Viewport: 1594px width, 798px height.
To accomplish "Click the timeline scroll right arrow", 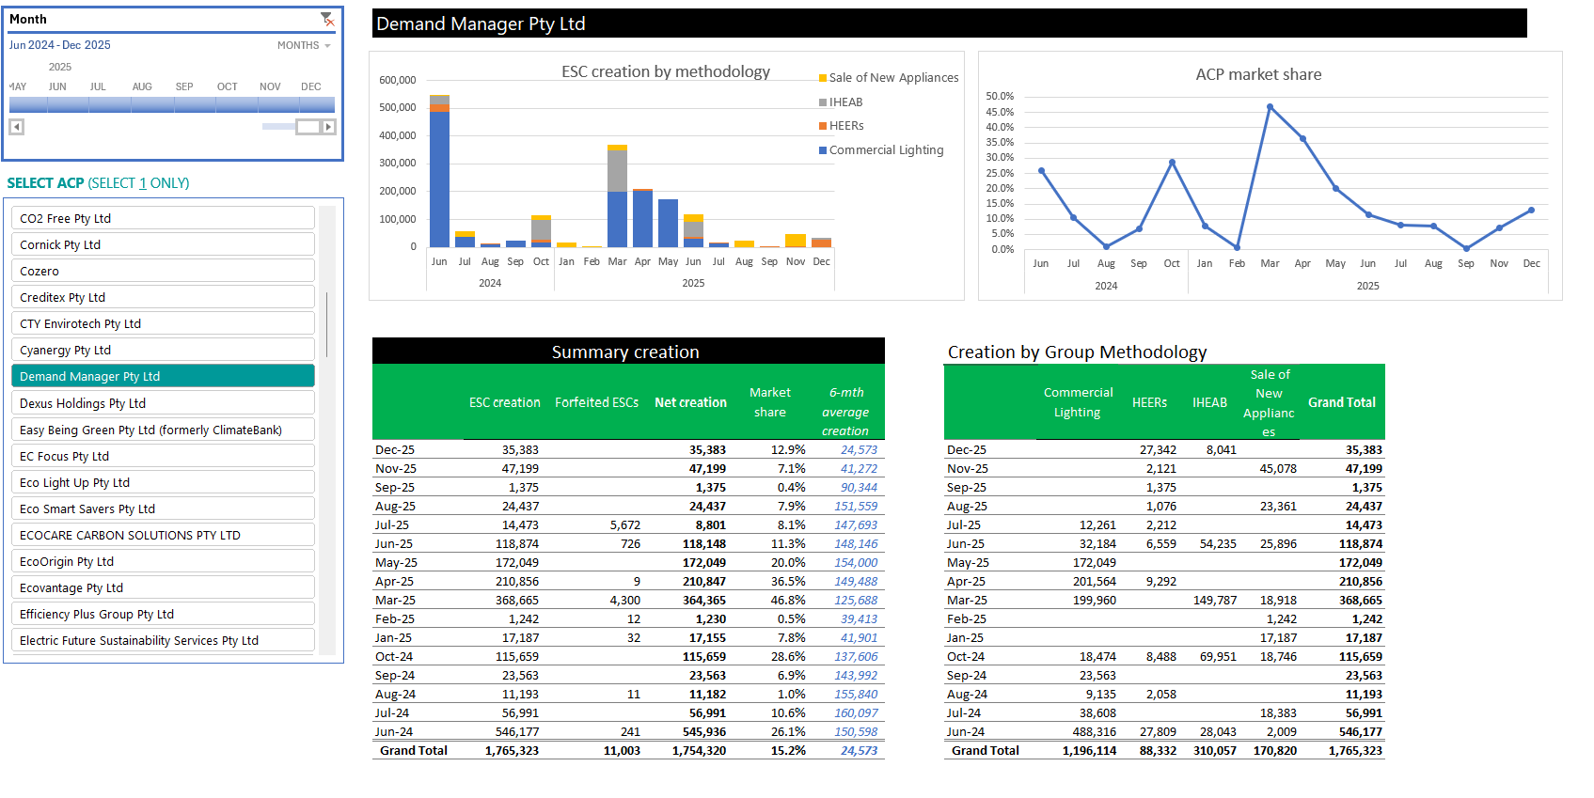I will point(328,127).
